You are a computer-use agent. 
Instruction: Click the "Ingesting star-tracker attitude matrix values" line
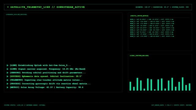(46, 80)
